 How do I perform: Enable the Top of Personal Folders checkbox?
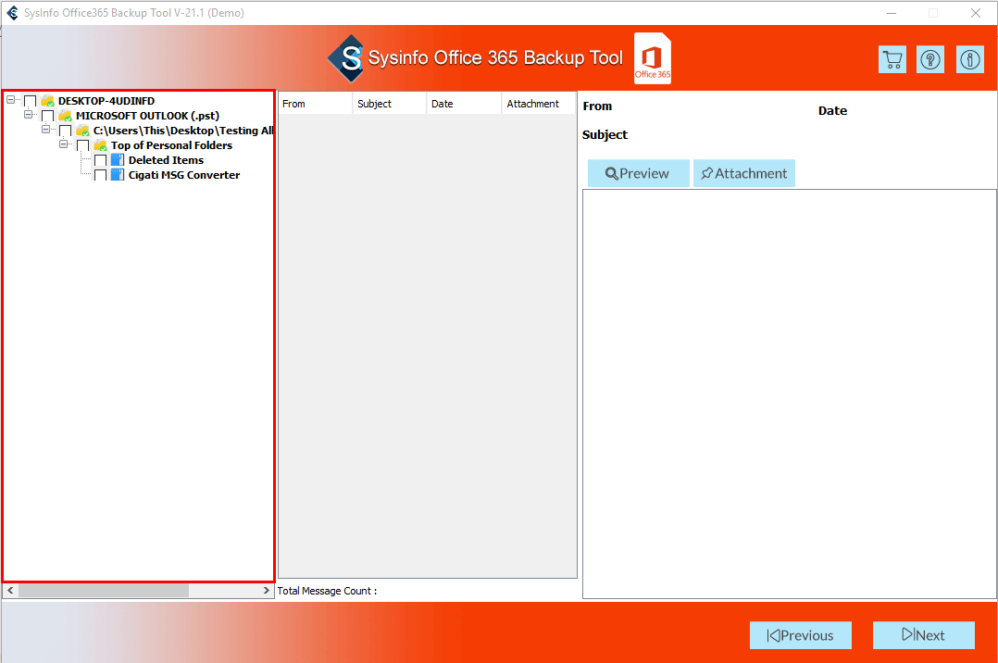tap(82, 146)
